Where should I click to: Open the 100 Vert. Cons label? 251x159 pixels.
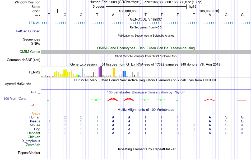click(15, 98)
